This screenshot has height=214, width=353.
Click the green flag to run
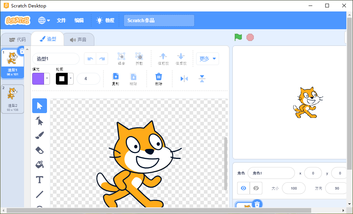click(238, 37)
